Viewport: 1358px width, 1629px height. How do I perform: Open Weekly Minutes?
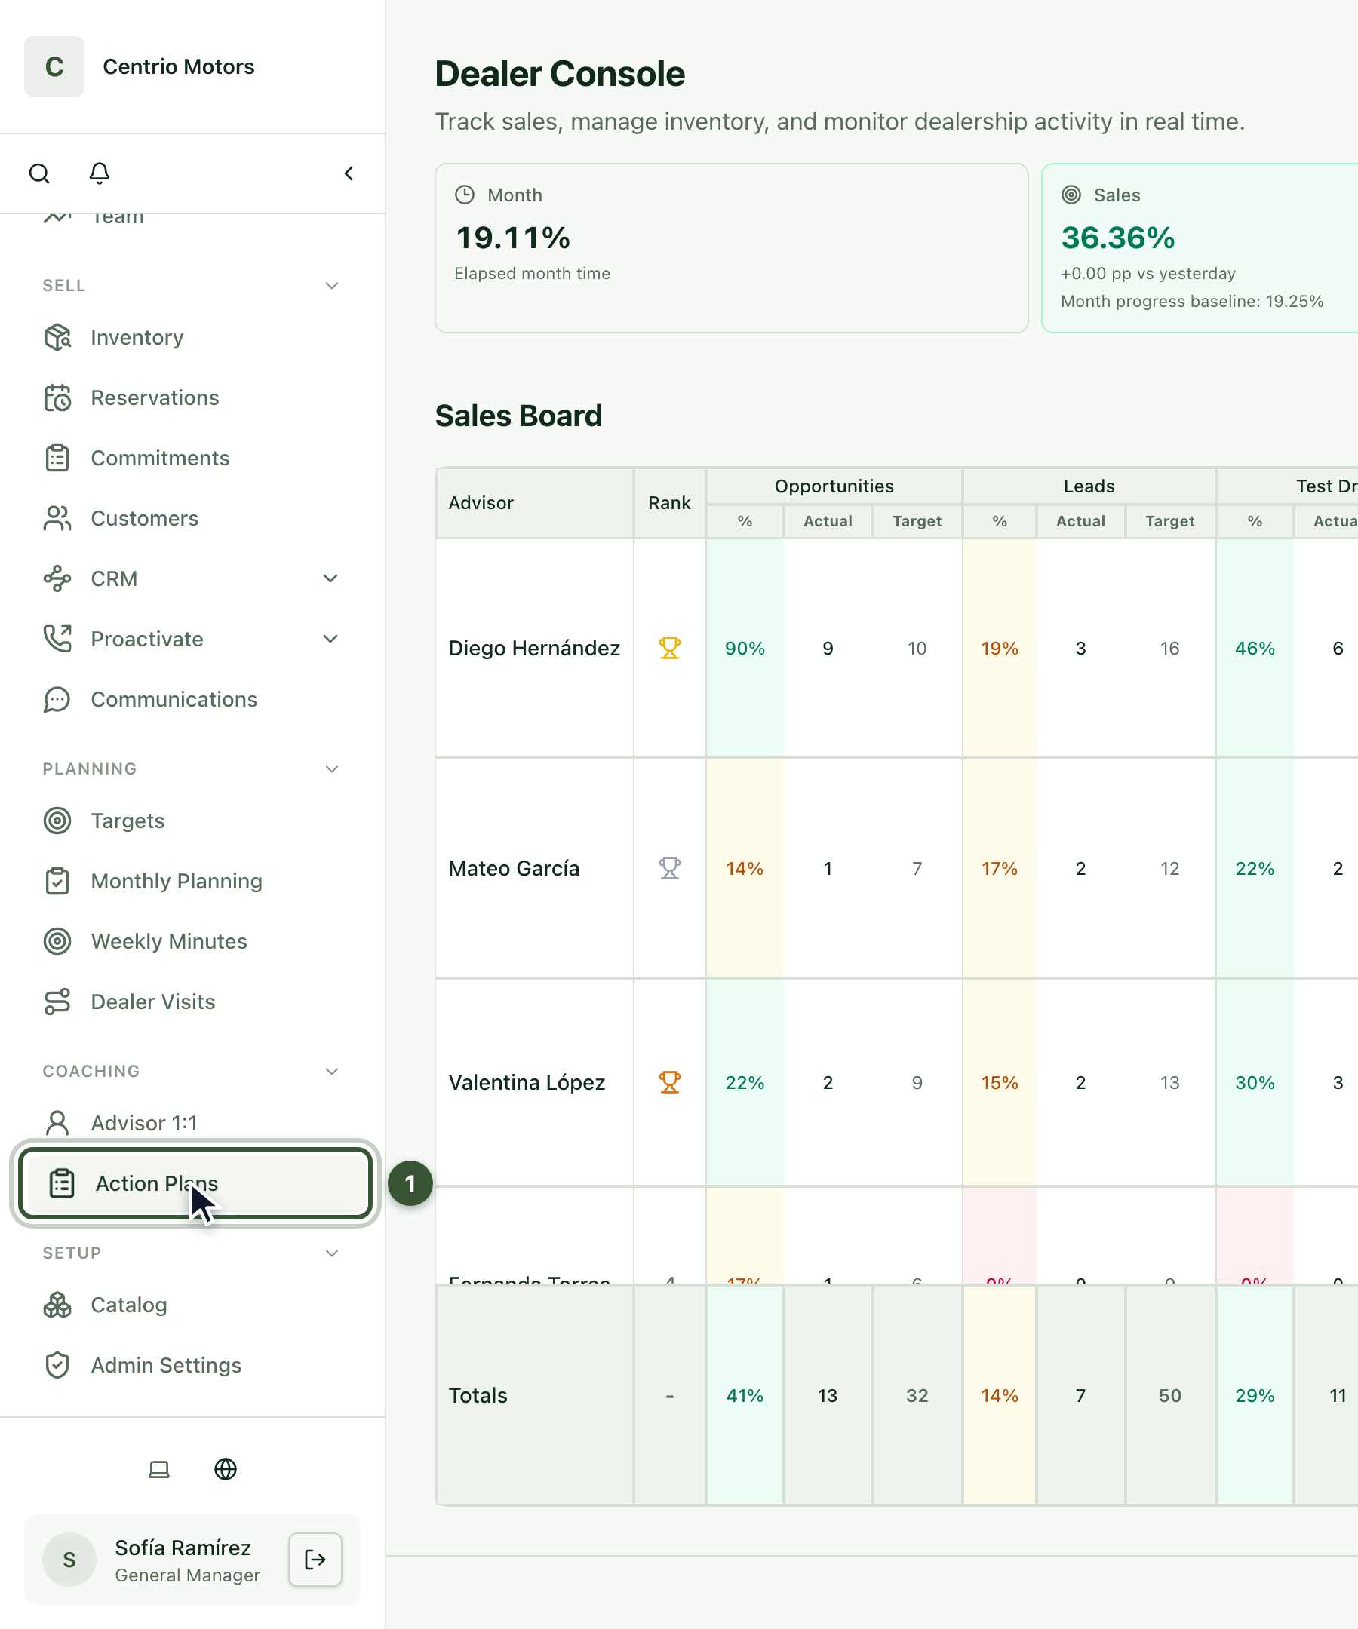click(x=169, y=942)
